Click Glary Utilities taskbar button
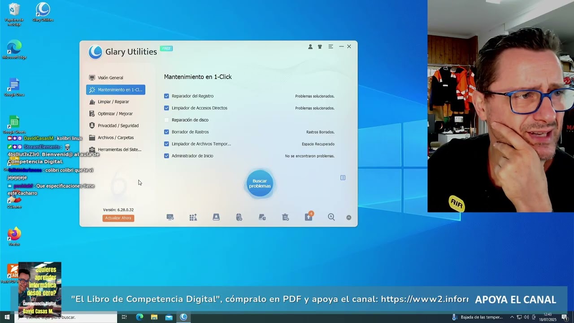 [x=183, y=317]
